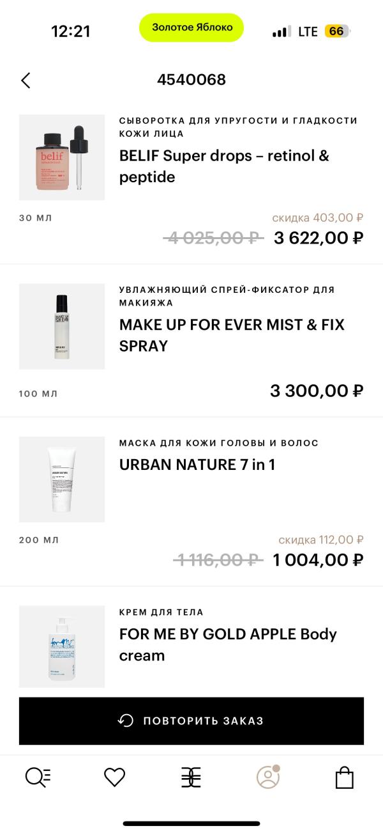The width and height of the screenshot is (383, 833).
Task: Open the BELIF serum product thumbnail
Action: coord(62,157)
